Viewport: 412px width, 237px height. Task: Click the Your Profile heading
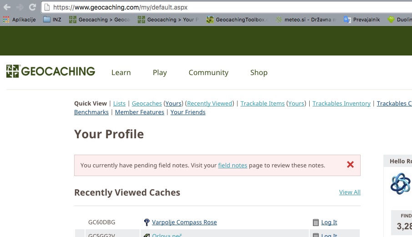click(x=109, y=134)
